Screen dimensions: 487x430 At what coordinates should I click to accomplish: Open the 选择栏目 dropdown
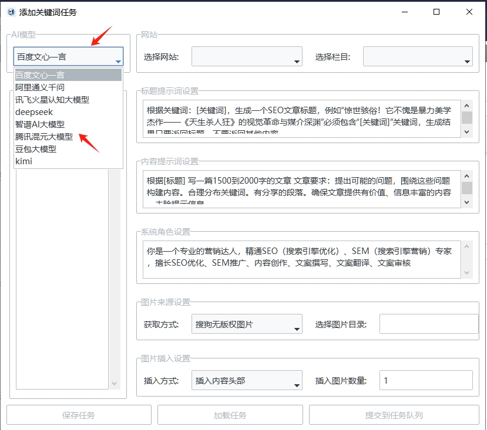tap(418, 56)
